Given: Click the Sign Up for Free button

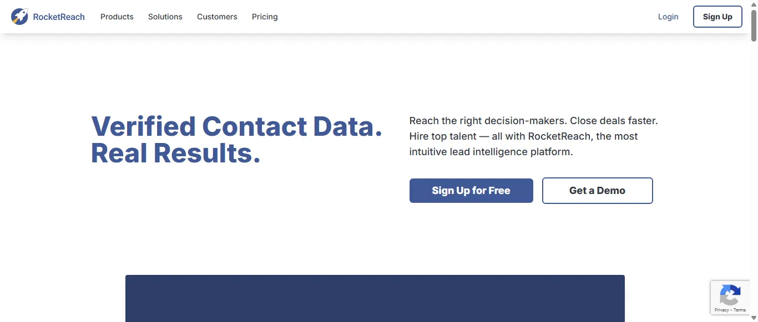Looking at the screenshot, I should coord(471,191).
